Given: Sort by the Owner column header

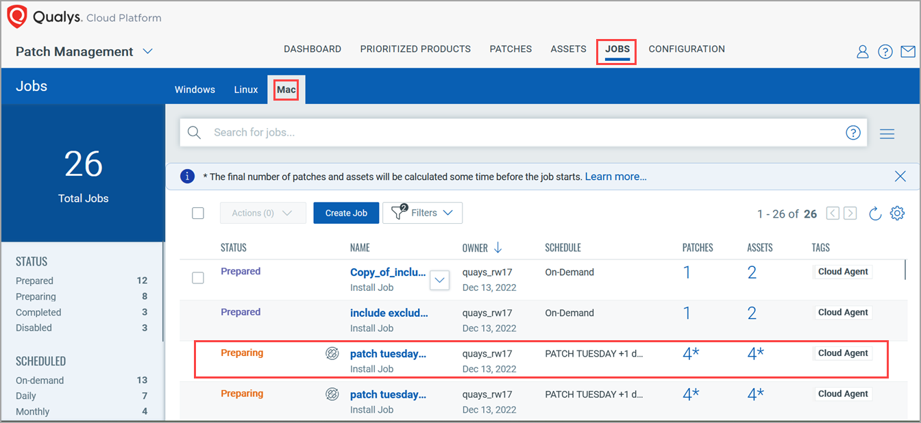Looking at the screenshot, I should pos(476,248).
